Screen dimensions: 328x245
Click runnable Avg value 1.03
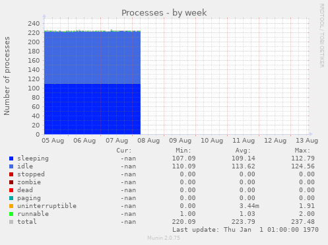coord(247,214)
